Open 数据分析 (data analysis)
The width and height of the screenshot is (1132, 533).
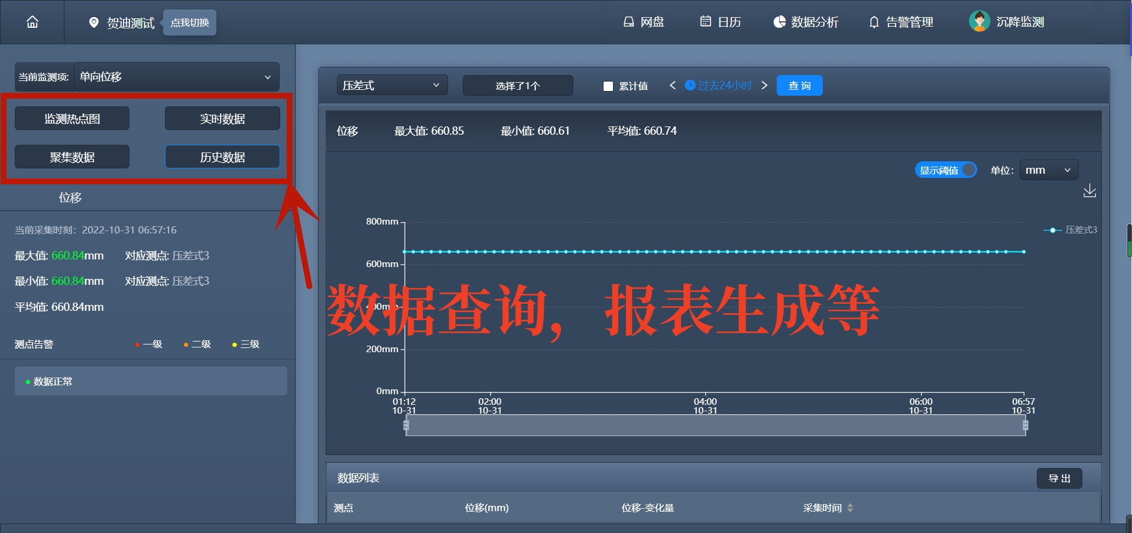point(806,22)
